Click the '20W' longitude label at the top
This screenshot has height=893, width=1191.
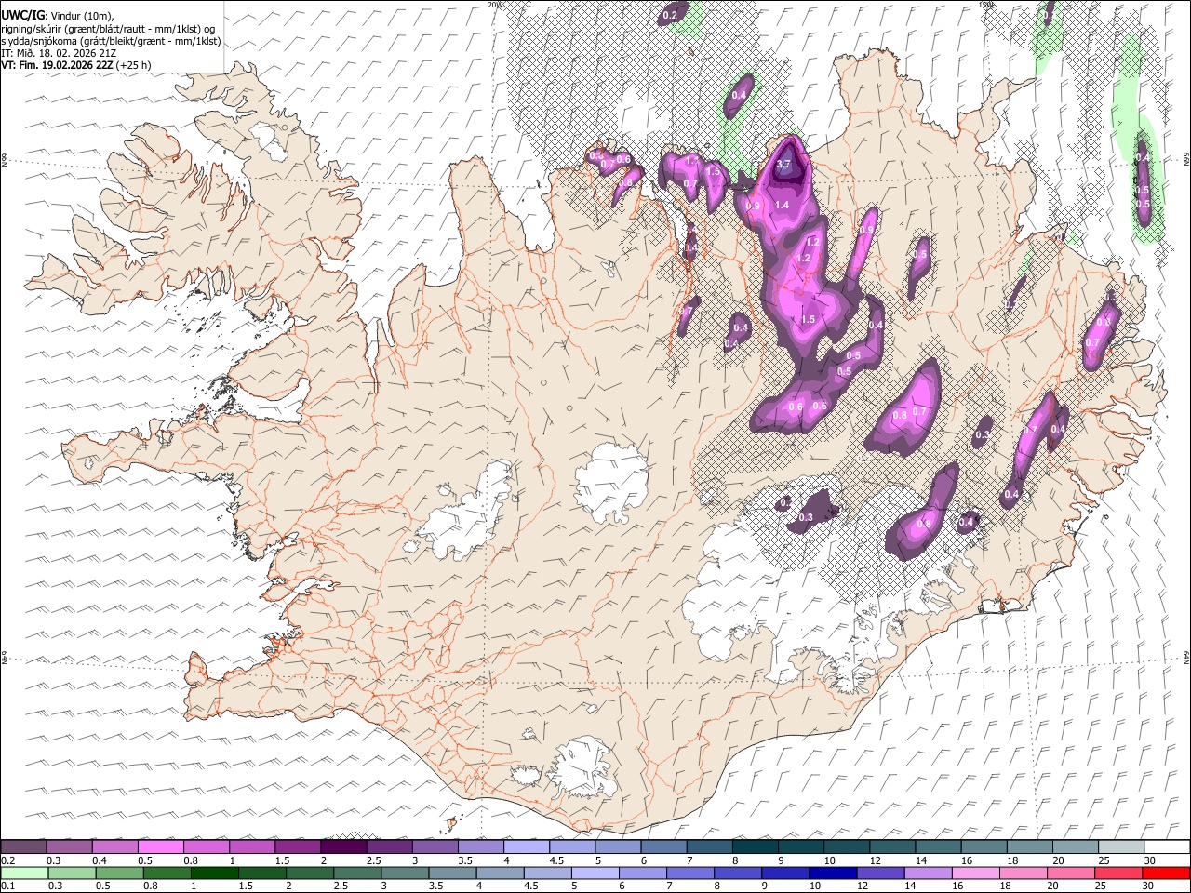click(494, 5)
